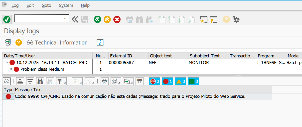Select the Code 9999 error message row
The height and width of the screenshot is (127, 302).
pyautogui.click(x=130, y=96)
